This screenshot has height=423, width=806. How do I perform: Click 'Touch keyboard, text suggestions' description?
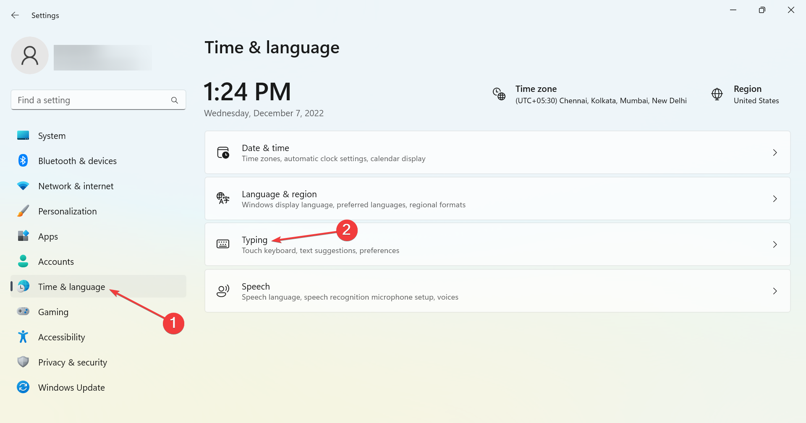pyautogui.click(x=320, y=251)
